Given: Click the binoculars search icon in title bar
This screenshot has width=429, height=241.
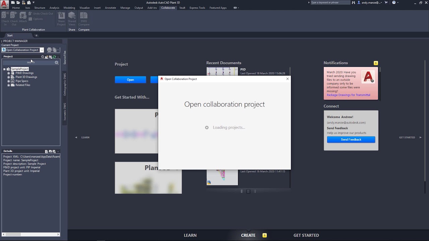Looking at the screenshot, I should click(354, 3).
